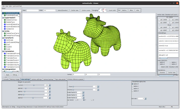The height and width of the screenshot is (110, 181).
Task: Click the alpha3 weight spinner arrows
Action: click(x=50, y=98)
